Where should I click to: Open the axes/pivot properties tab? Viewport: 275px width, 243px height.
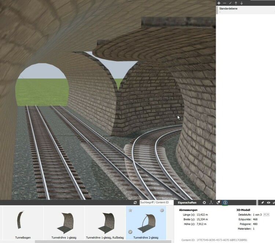[x=211, y=202]
